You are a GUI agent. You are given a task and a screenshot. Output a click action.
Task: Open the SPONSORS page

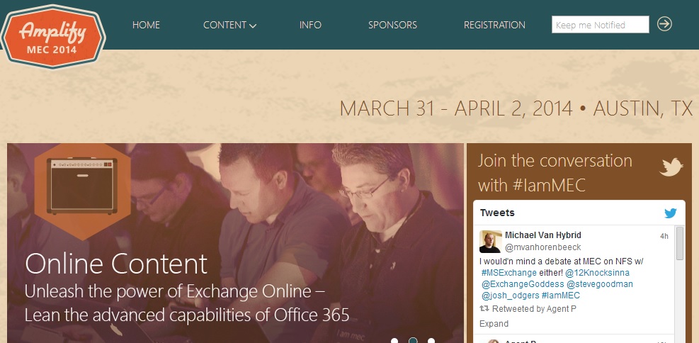click(392, 25)
